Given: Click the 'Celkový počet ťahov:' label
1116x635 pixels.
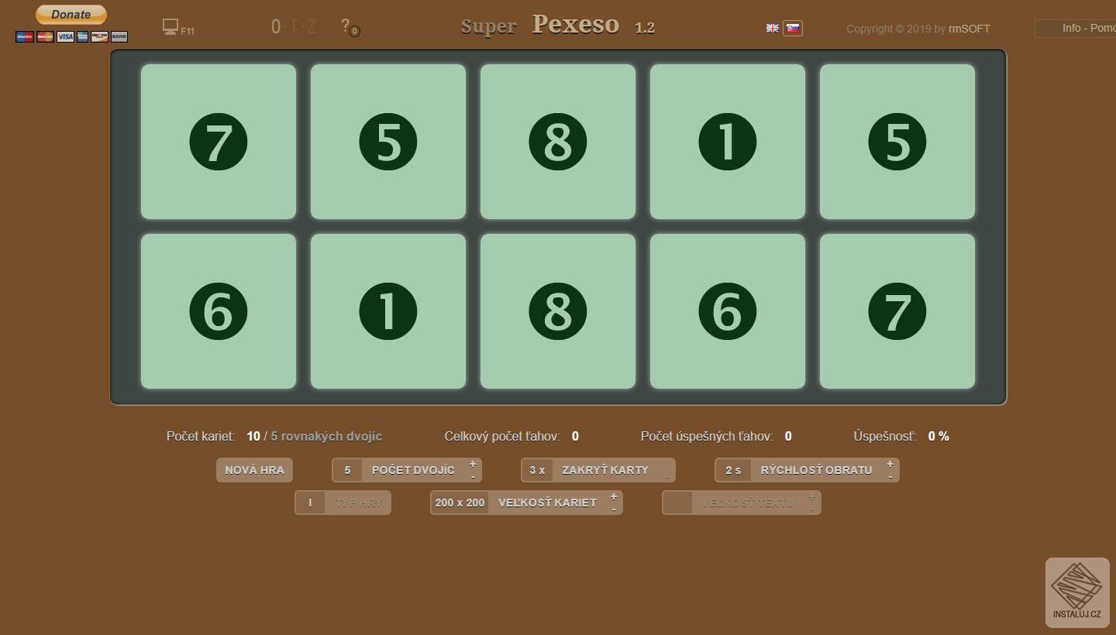Looking at the screenshot, I should (x=502, y=436).
